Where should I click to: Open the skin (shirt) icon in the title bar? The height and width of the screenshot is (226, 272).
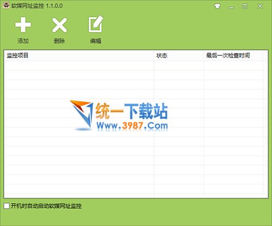(217, 7)
